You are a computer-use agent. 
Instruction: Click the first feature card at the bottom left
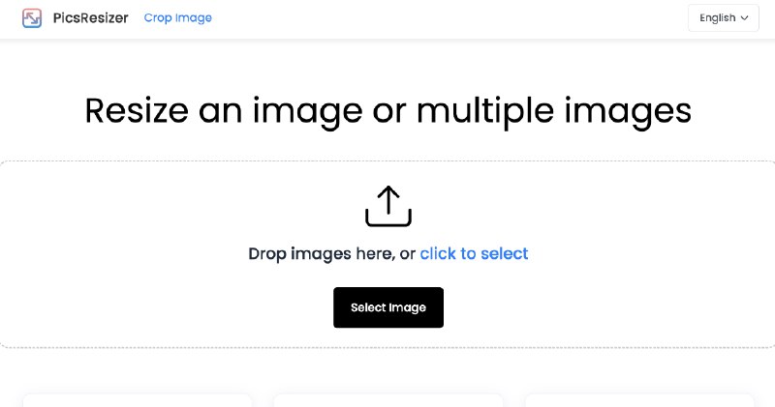138,400
